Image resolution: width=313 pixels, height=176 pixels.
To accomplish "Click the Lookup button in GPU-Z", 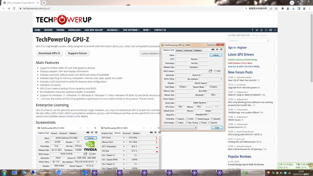I will point(216,55).
